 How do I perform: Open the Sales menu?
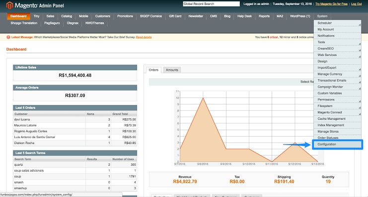[x=50, y=16]
